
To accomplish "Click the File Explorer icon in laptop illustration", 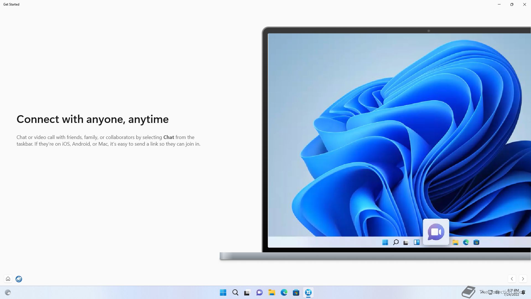I will point(455,243).
